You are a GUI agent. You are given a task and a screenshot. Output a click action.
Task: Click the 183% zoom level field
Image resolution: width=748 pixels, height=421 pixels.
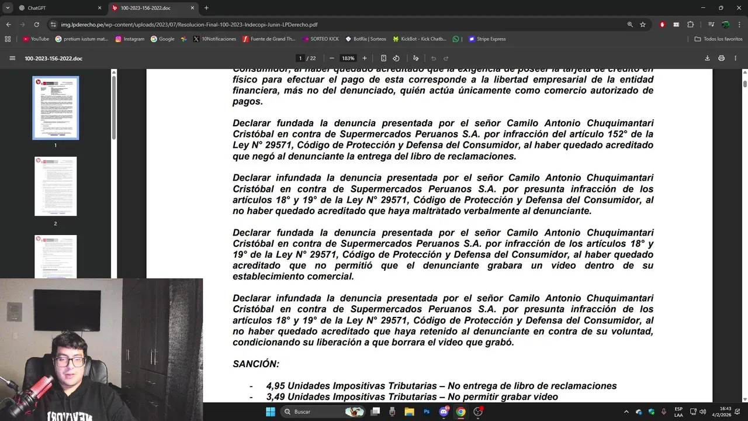click(348, 58)
